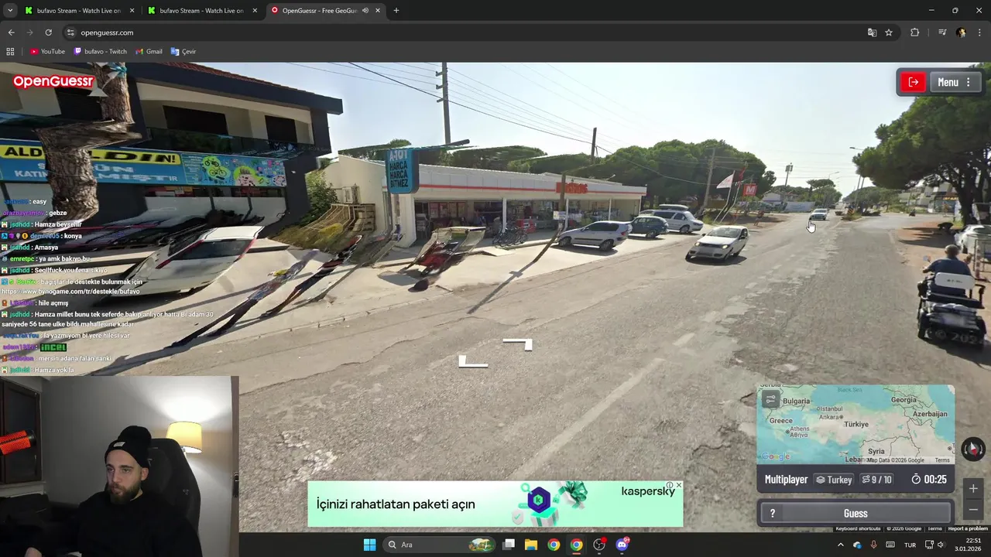991x557 pixels.
Task: Open the OpenGuessr Menu button
Action: pyautogui.click(x=954, y=82)
